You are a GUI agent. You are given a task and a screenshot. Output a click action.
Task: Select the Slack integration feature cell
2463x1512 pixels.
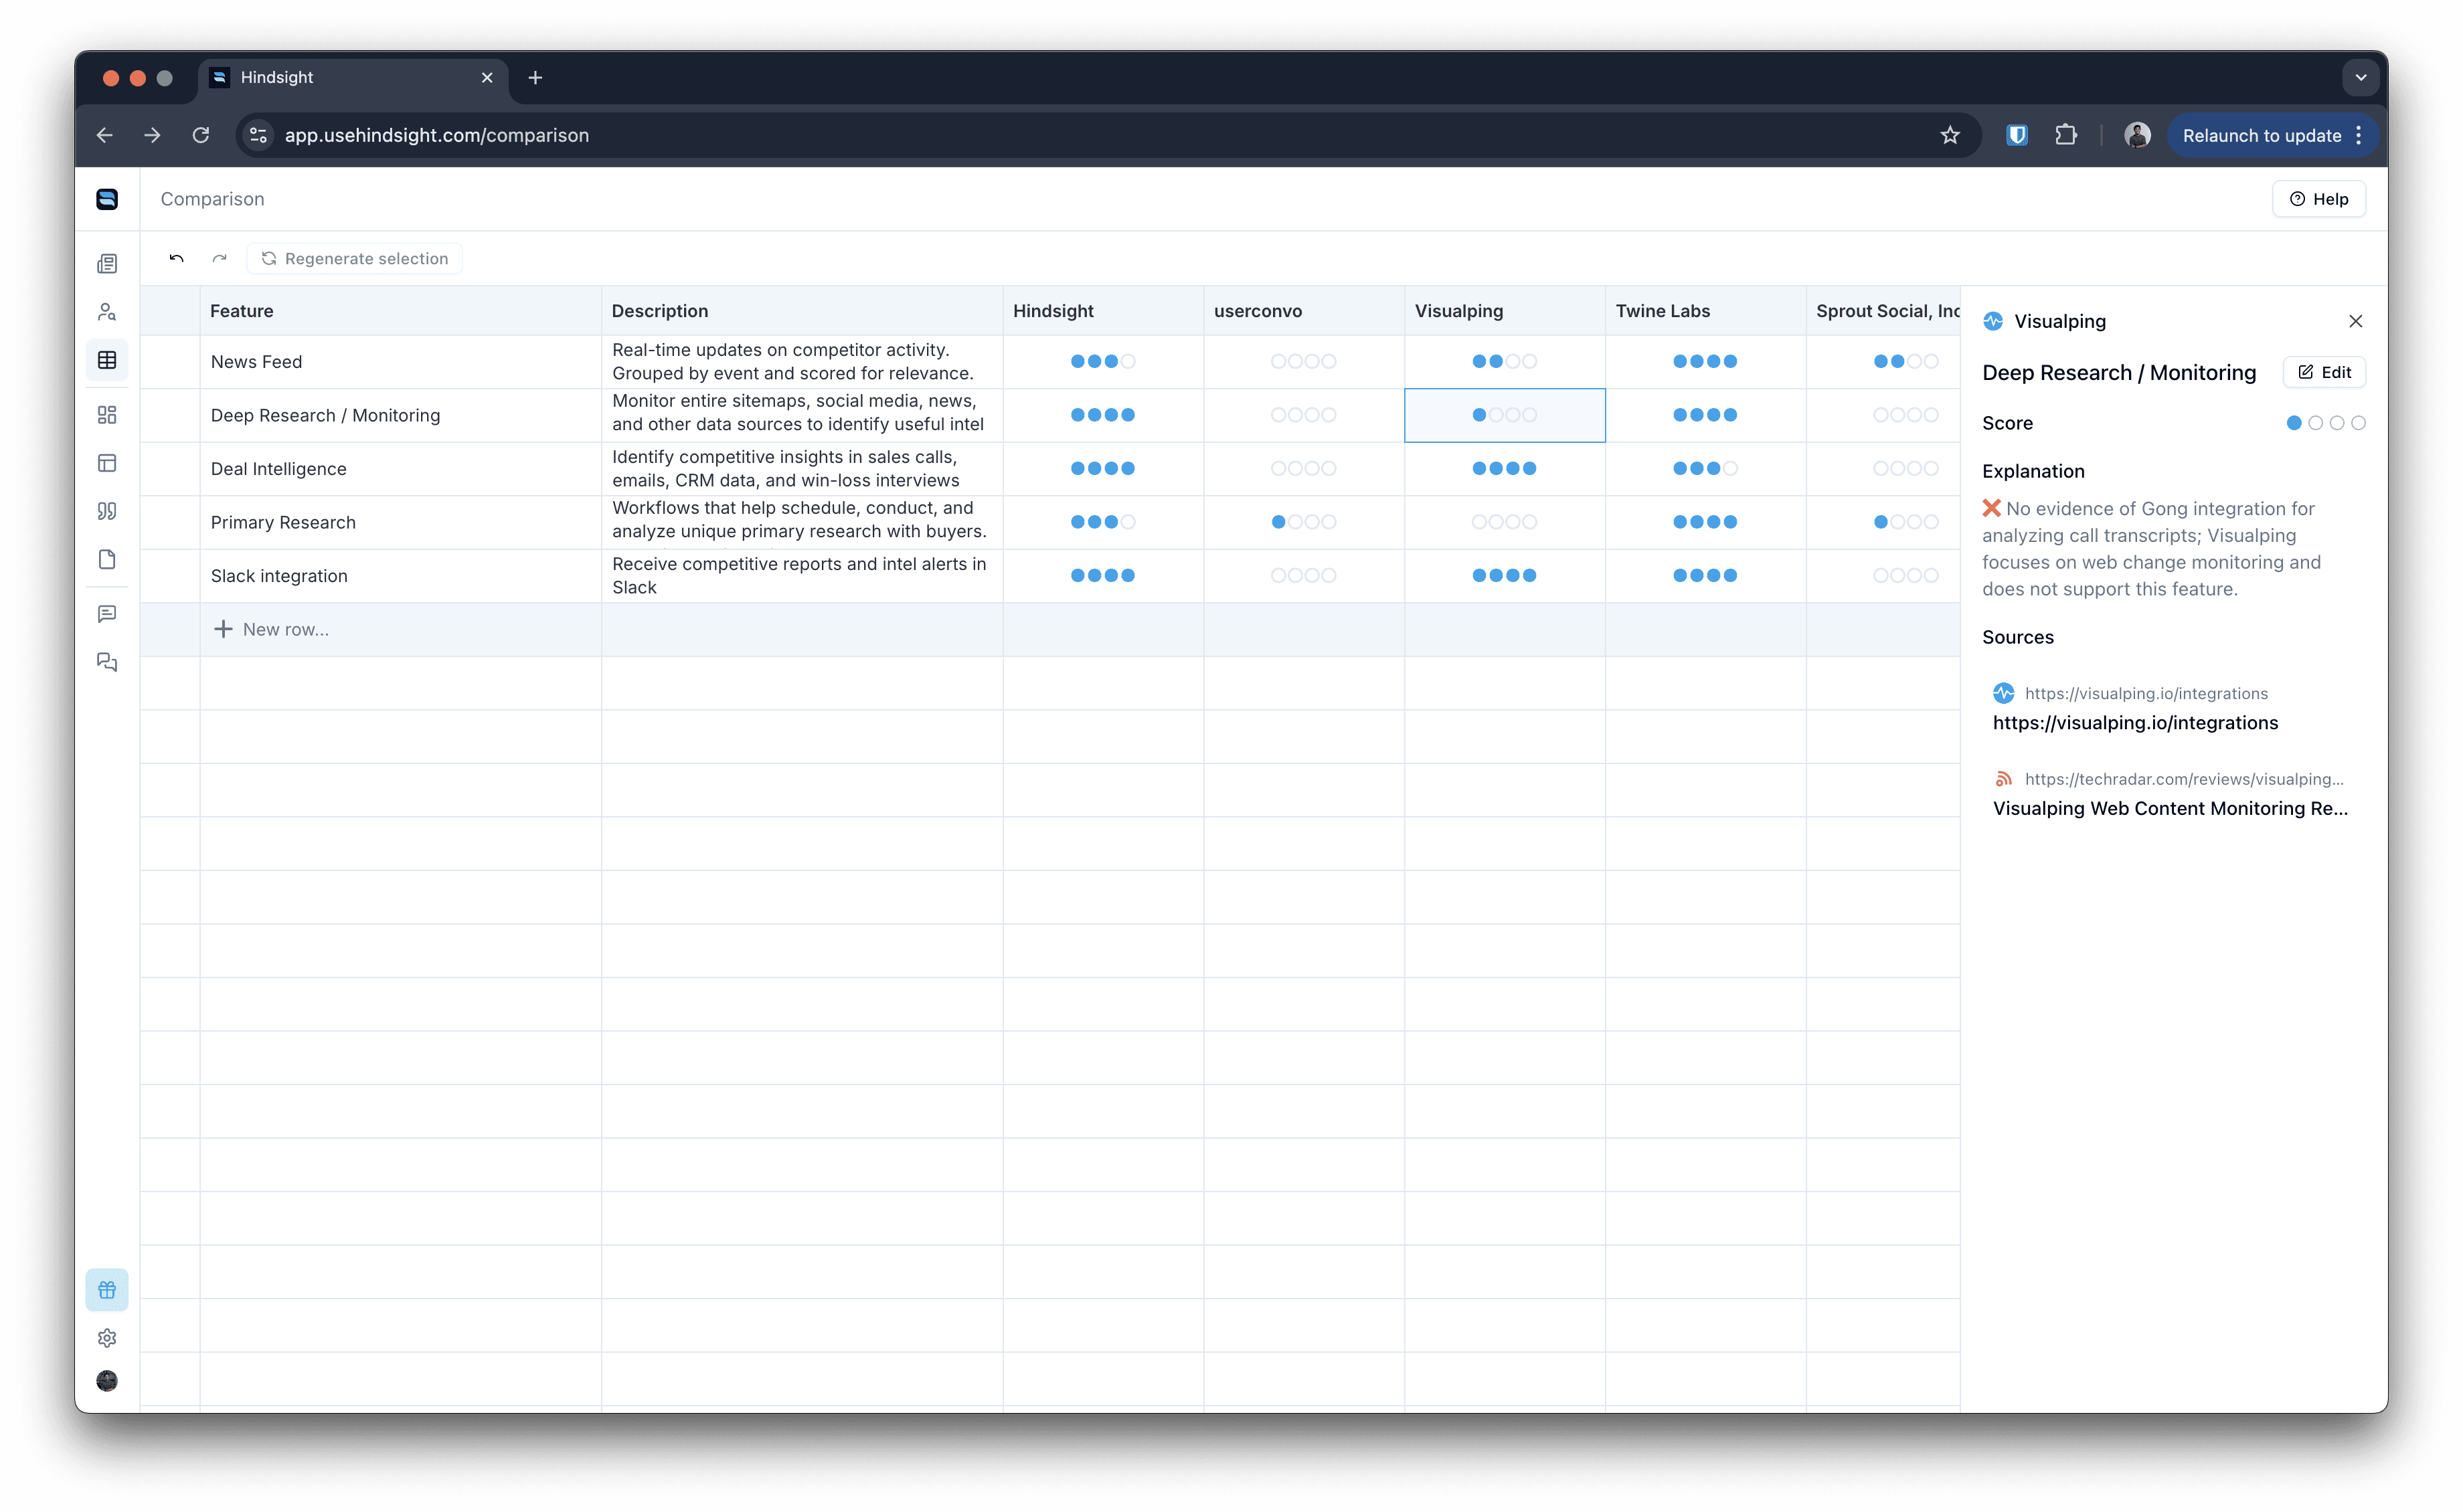400,576
